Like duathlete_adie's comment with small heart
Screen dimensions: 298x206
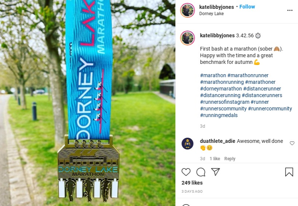[x=292, y=143]
